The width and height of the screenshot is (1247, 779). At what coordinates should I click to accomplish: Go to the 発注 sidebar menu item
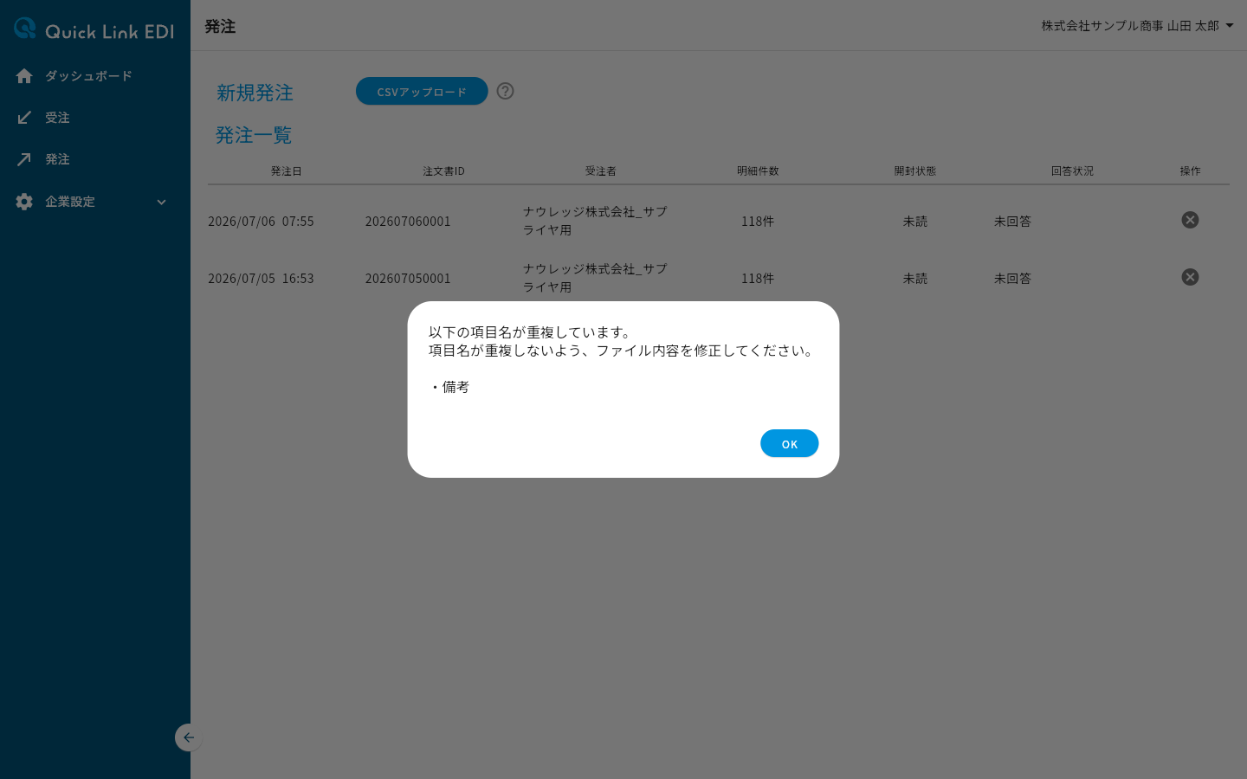point(57,159)
